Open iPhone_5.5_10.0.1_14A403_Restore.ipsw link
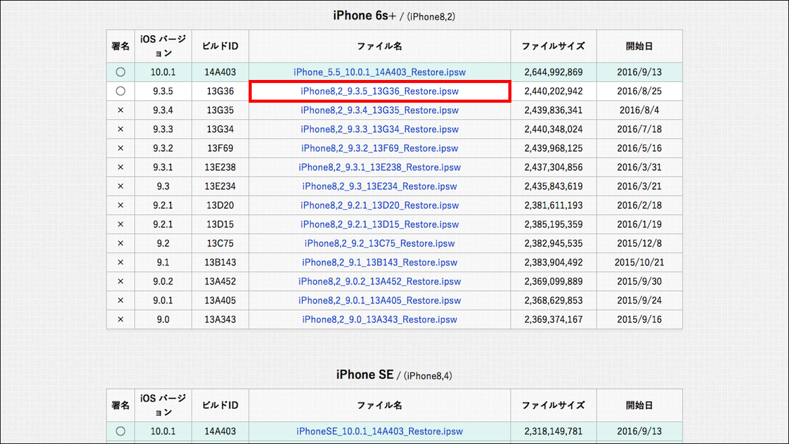Image resolution: width=789 pixels, height=444 pixels. pyautogui.click(x=380, y=72)
